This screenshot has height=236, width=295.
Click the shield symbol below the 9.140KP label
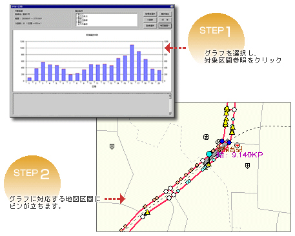click(247, 166)
